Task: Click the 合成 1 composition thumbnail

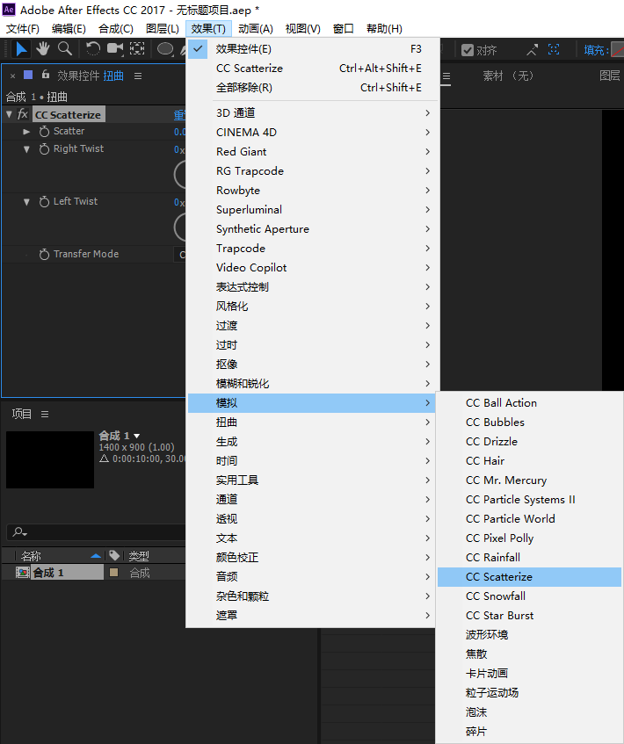Action: [x=50, y=459]
